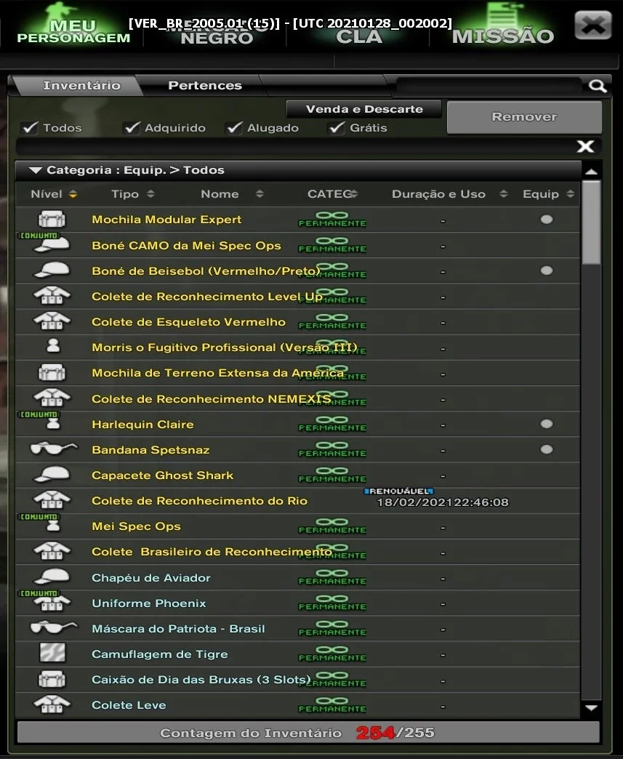Image resolution: width=623 pixels, height=759 pixels.
Task: Click the Colete Leve vest icon
Action: point(52,704)
